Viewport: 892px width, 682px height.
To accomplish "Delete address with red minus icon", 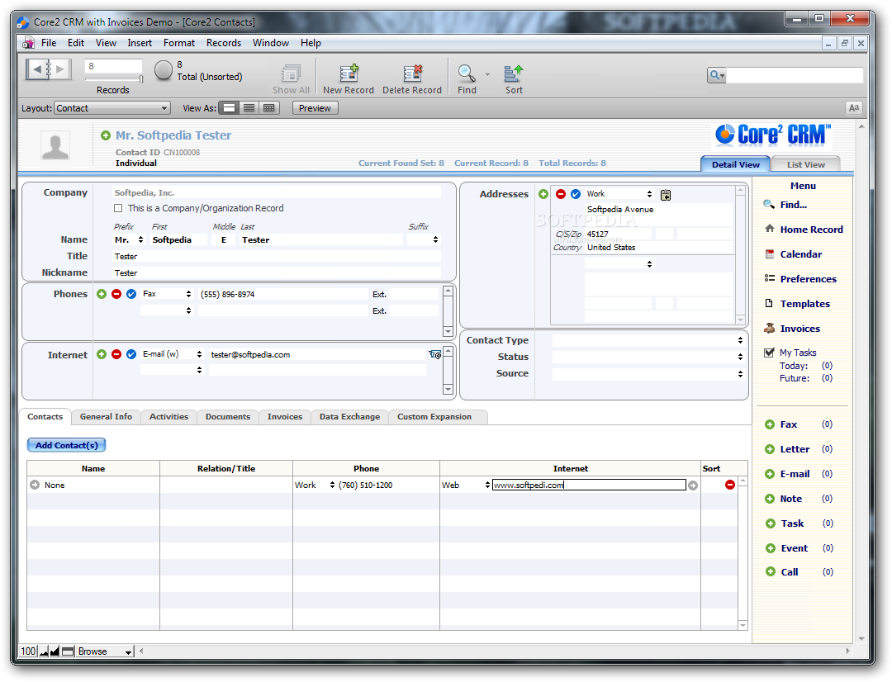I will [x=561, y=194].
